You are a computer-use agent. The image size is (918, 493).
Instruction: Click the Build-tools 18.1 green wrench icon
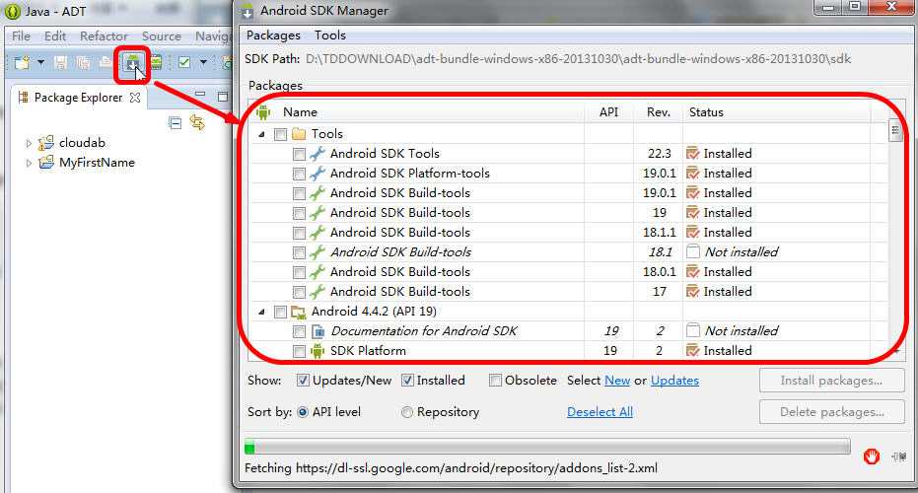pyautogui.click(x=318, y=252)
